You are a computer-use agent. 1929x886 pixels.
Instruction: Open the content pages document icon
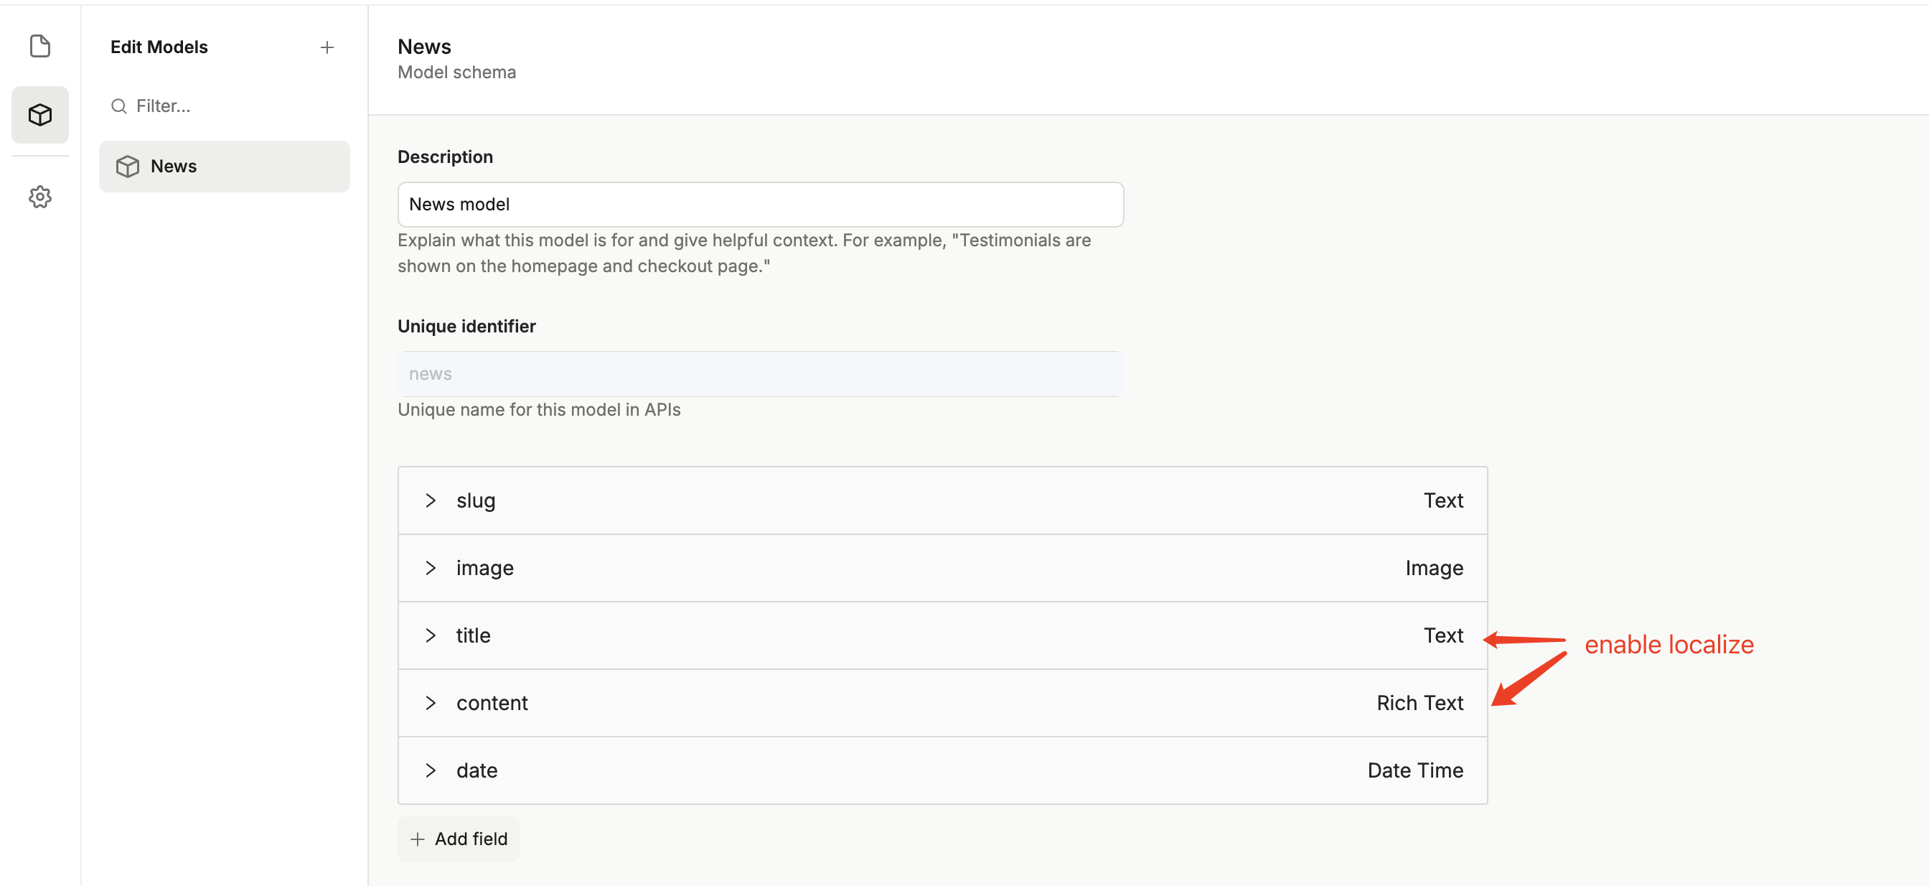pyautogui.click(x=39, y=47)
